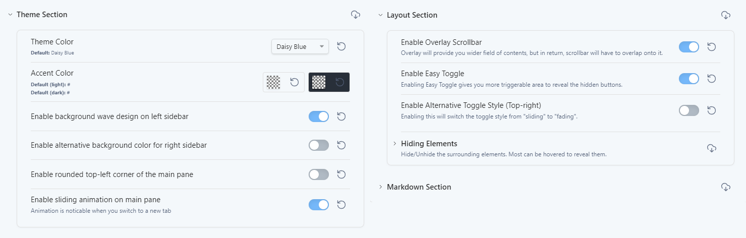746x238 pixels.
Task: Reset the Enable Overlay Scrollbar setting
Action: click(x=712, y=47)
